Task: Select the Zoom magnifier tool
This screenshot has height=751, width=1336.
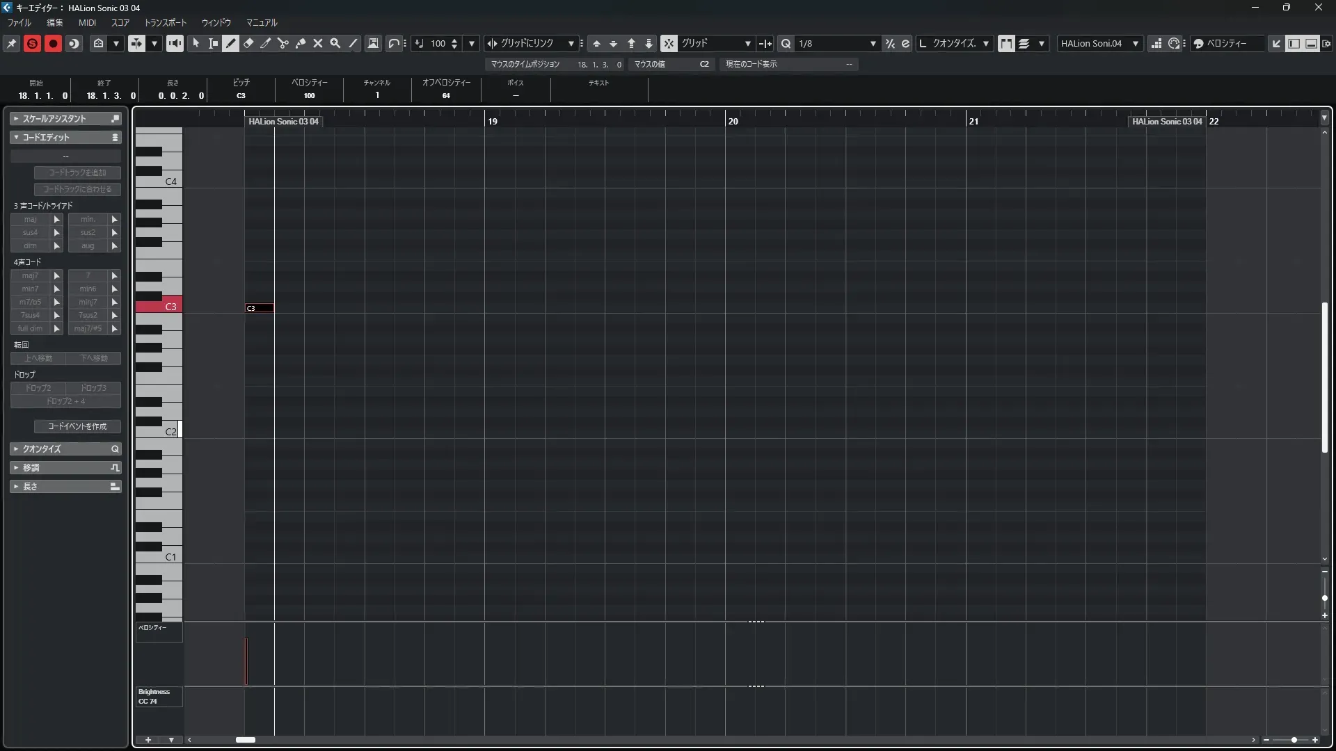Action: tap(335, 43)
